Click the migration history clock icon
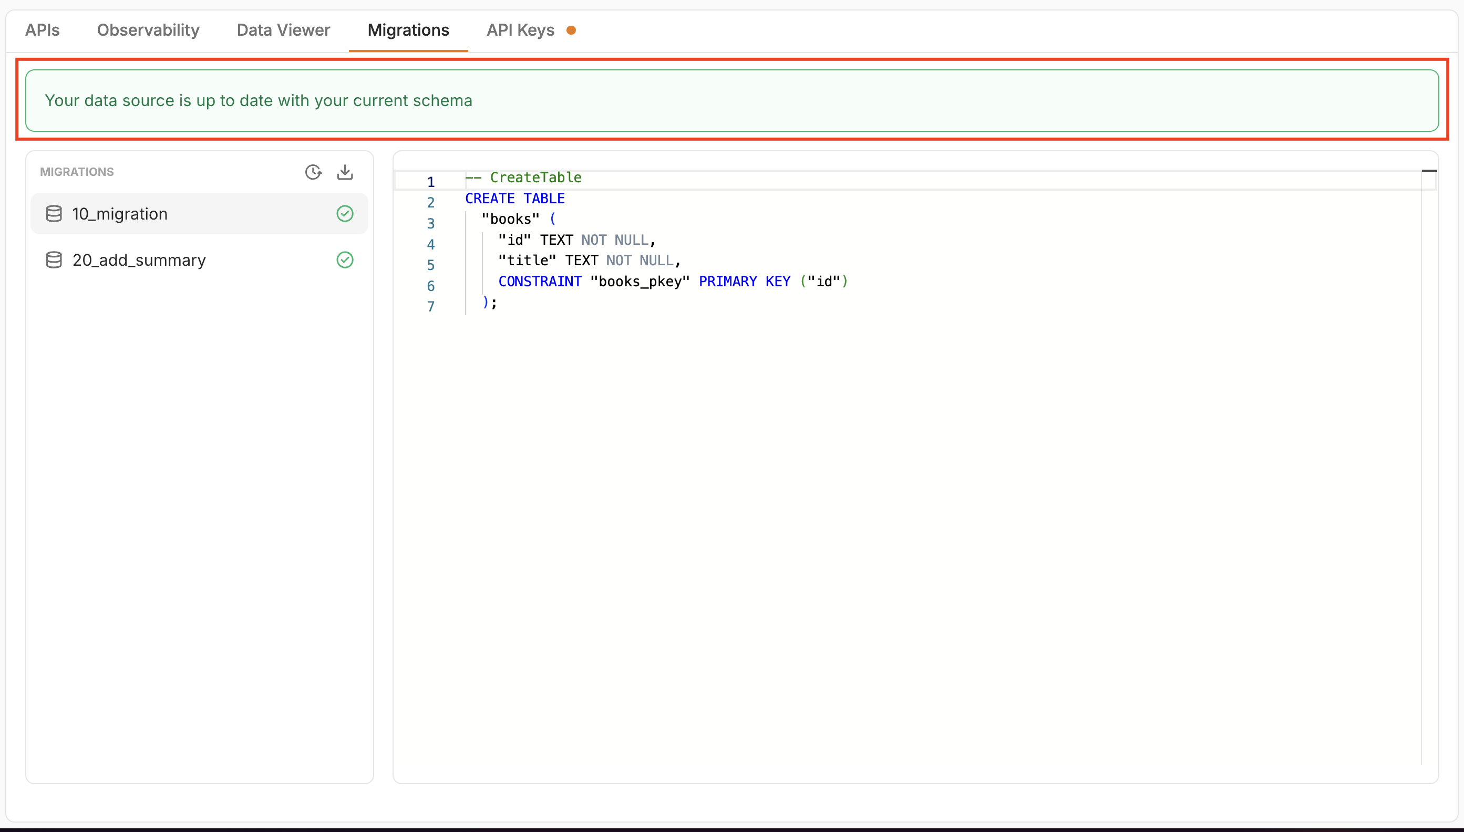1464x832 pixels. point(313,172)
